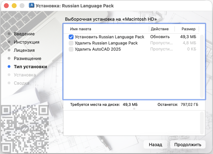Click the split-view divider handle dot
The width and height of the screenshot is (213, 154).
pos(134,109)
